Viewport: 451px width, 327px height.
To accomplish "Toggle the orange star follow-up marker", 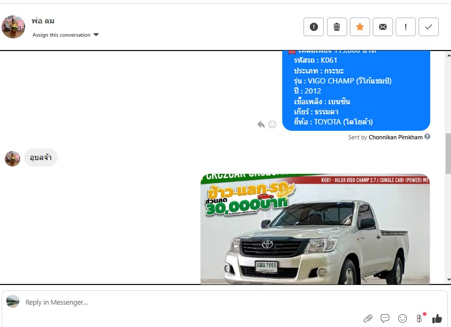I will [x=360, y=27].
